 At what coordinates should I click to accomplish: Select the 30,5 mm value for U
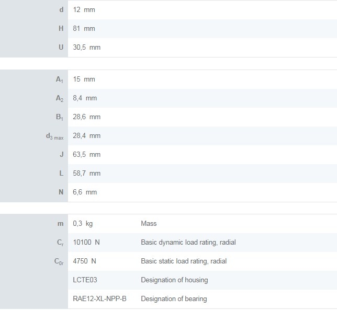pos(86,48)
